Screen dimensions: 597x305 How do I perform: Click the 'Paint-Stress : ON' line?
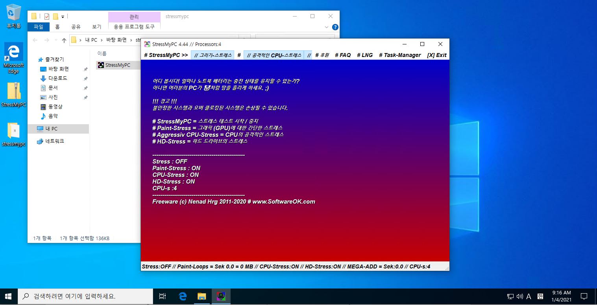pyautogui.click(x=176, y=168)
